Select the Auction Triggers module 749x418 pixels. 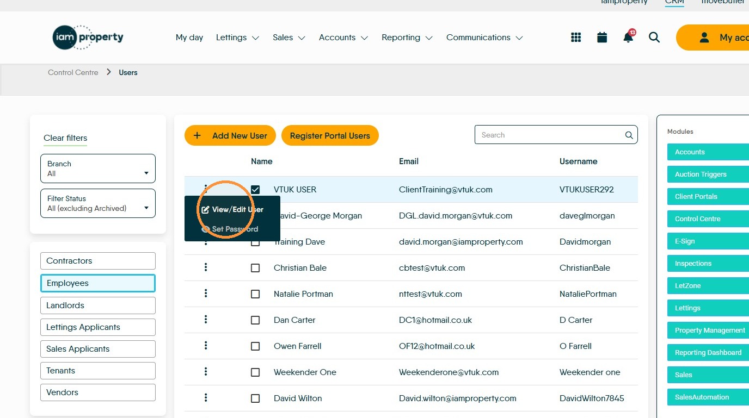pyautogui.click(x=708, y=174)
